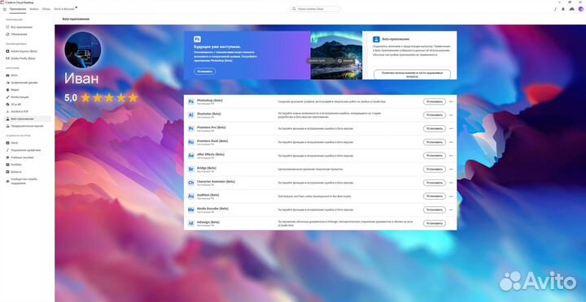Install After Effects (Beta)
This screenshot has width=586, height=302.
point(435,156)
